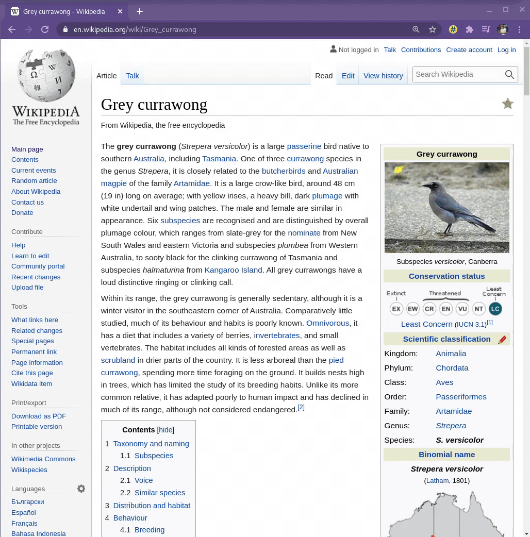This screenshot has width=530, height=537.
Task: Click the Latham authority link
Action: [437, 480]
